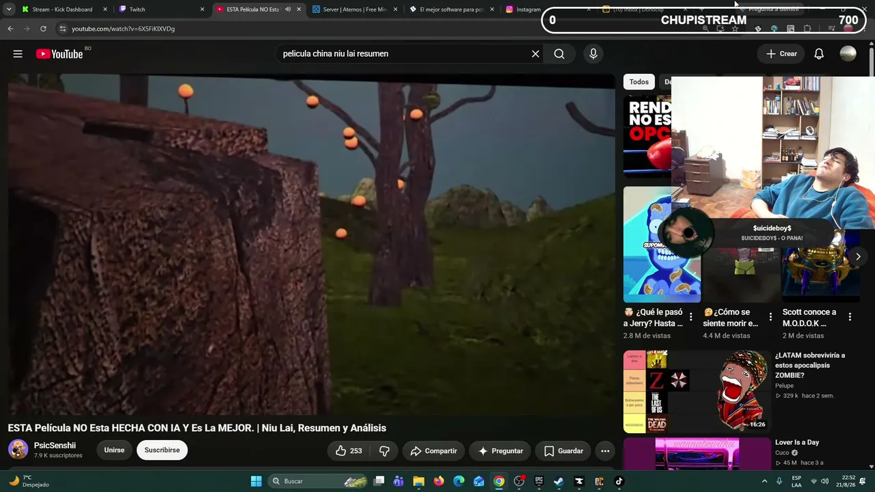
Task: Show next Shorts with right chevron
Action: 858,256
